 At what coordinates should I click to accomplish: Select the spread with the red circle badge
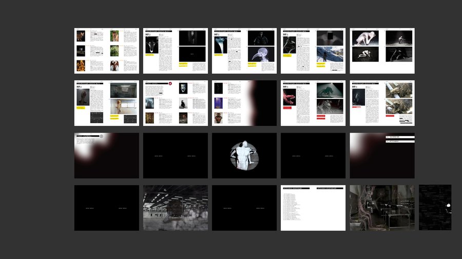(x=176, y=103)
